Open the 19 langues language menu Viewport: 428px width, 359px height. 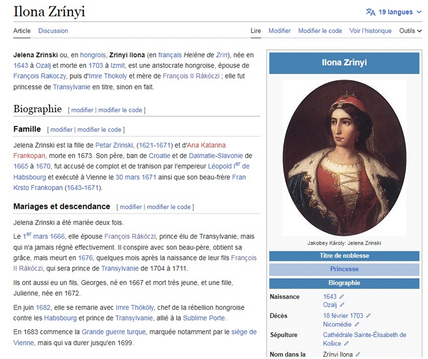coord(394,12)
